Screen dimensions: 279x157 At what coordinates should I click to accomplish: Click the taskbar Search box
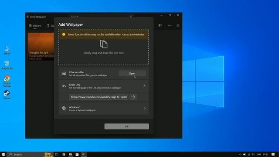point(30,154)
